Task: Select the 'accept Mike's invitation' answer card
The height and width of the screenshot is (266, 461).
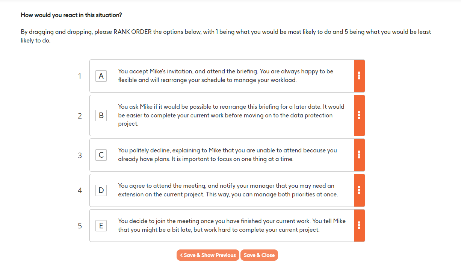Action: (x=225, y=76)
